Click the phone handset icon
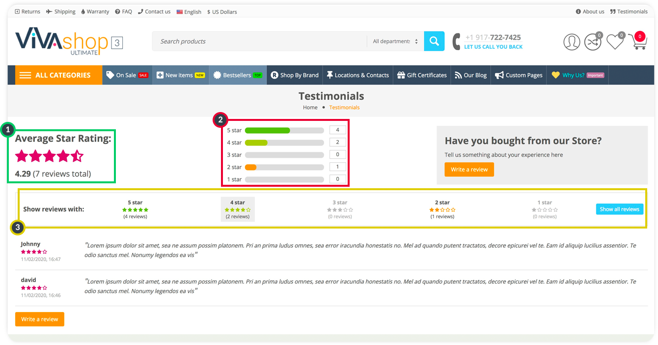 [457, 41]
